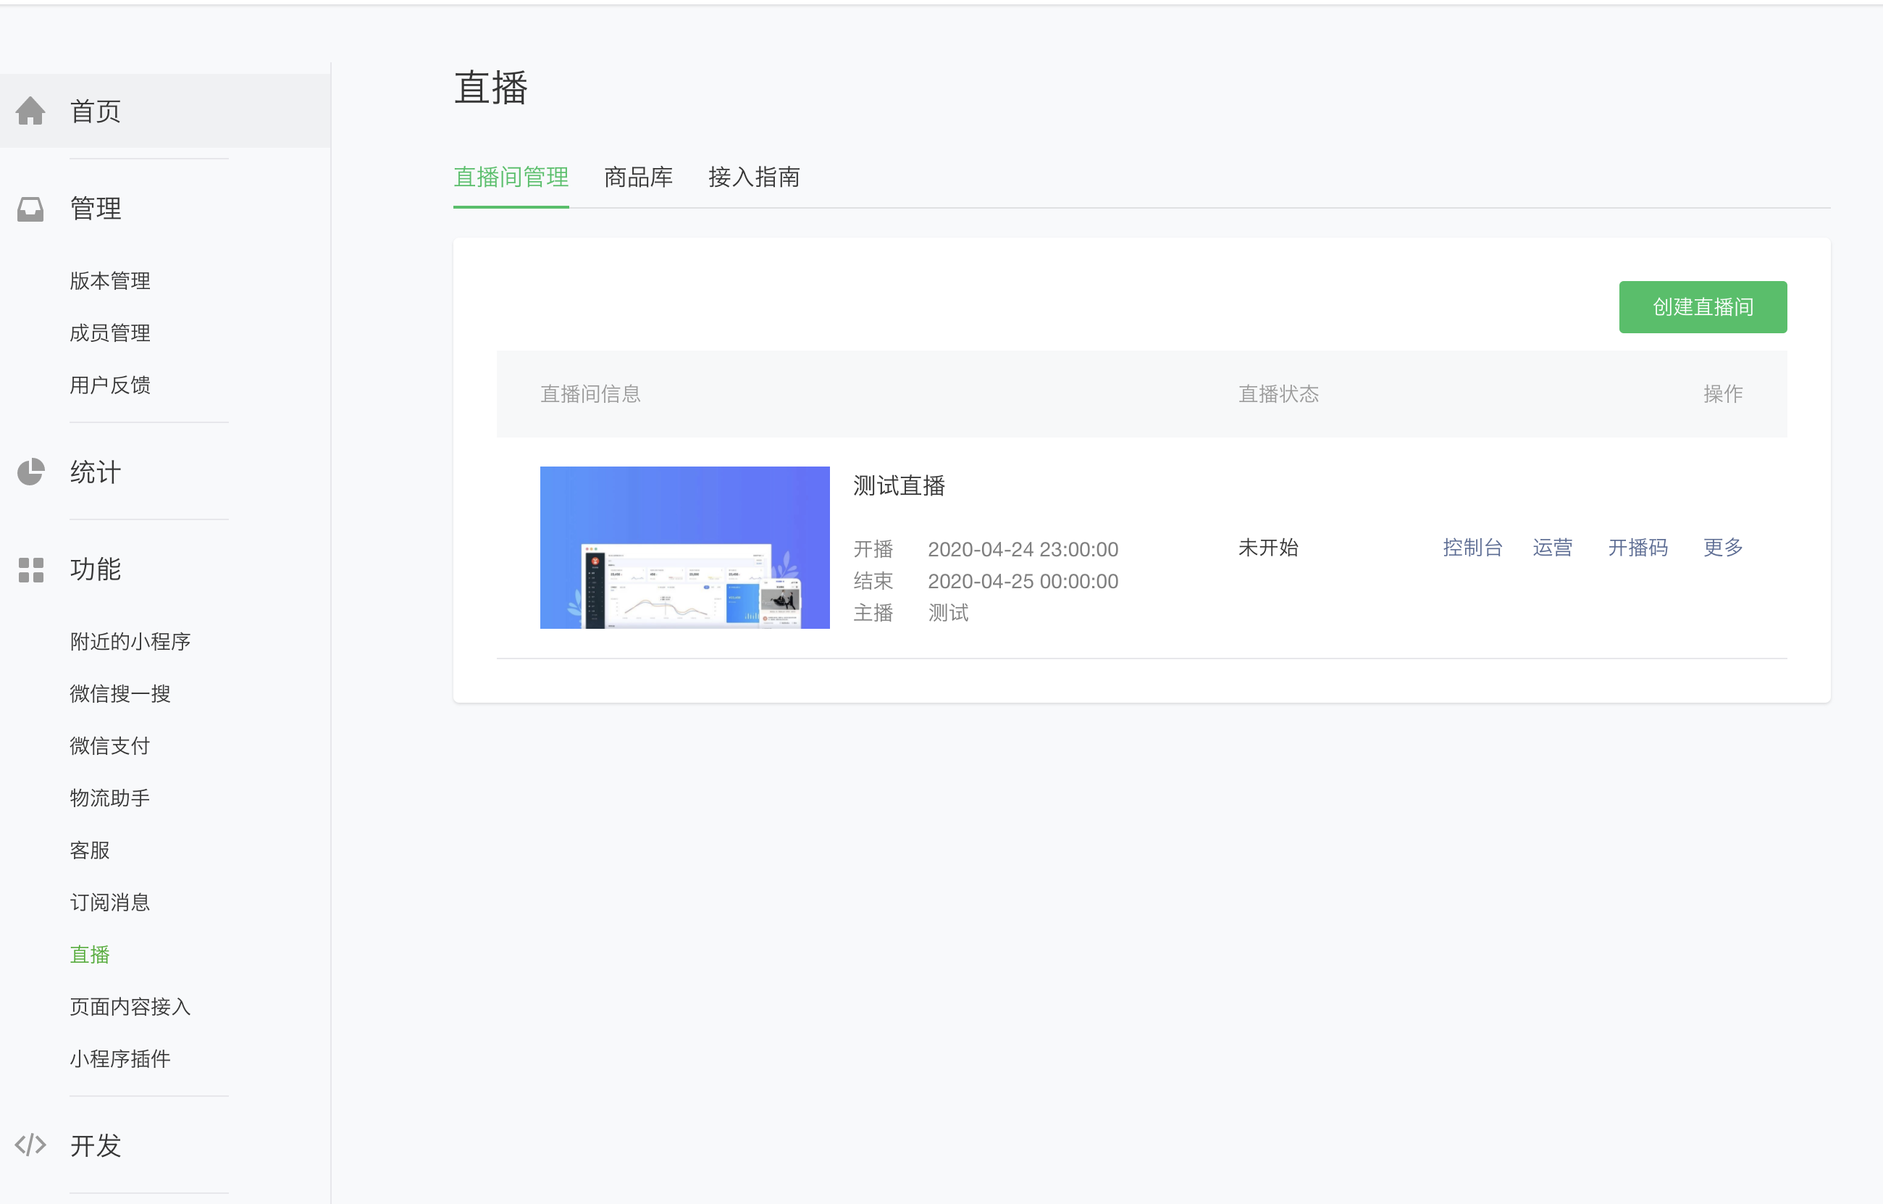Open 控制台 for the 测试直播 room
Viewport: 1883px width, 1204px height.
coord(1472,548)
